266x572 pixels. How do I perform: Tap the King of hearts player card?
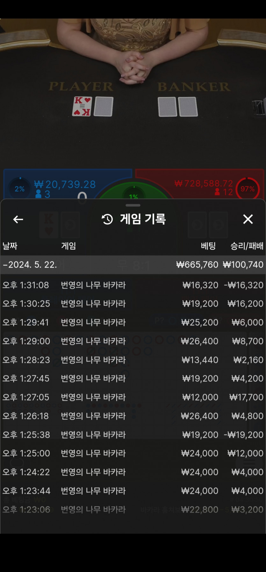(x=82, y=106)
